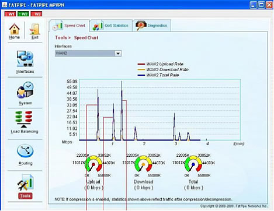Click the WAN2 Upload Rate legend swatch
The height and width of the screenshot is (211, 274).
[x=141, y=64]
